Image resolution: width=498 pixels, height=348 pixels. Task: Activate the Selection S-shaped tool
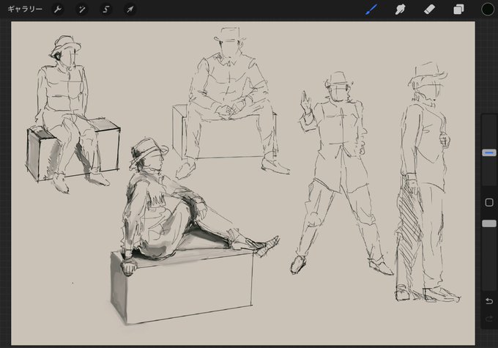click(106, 10)
